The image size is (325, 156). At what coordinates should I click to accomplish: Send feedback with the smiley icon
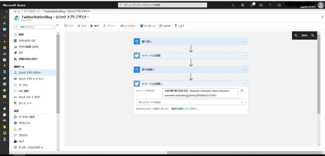[x=279, y=5]
